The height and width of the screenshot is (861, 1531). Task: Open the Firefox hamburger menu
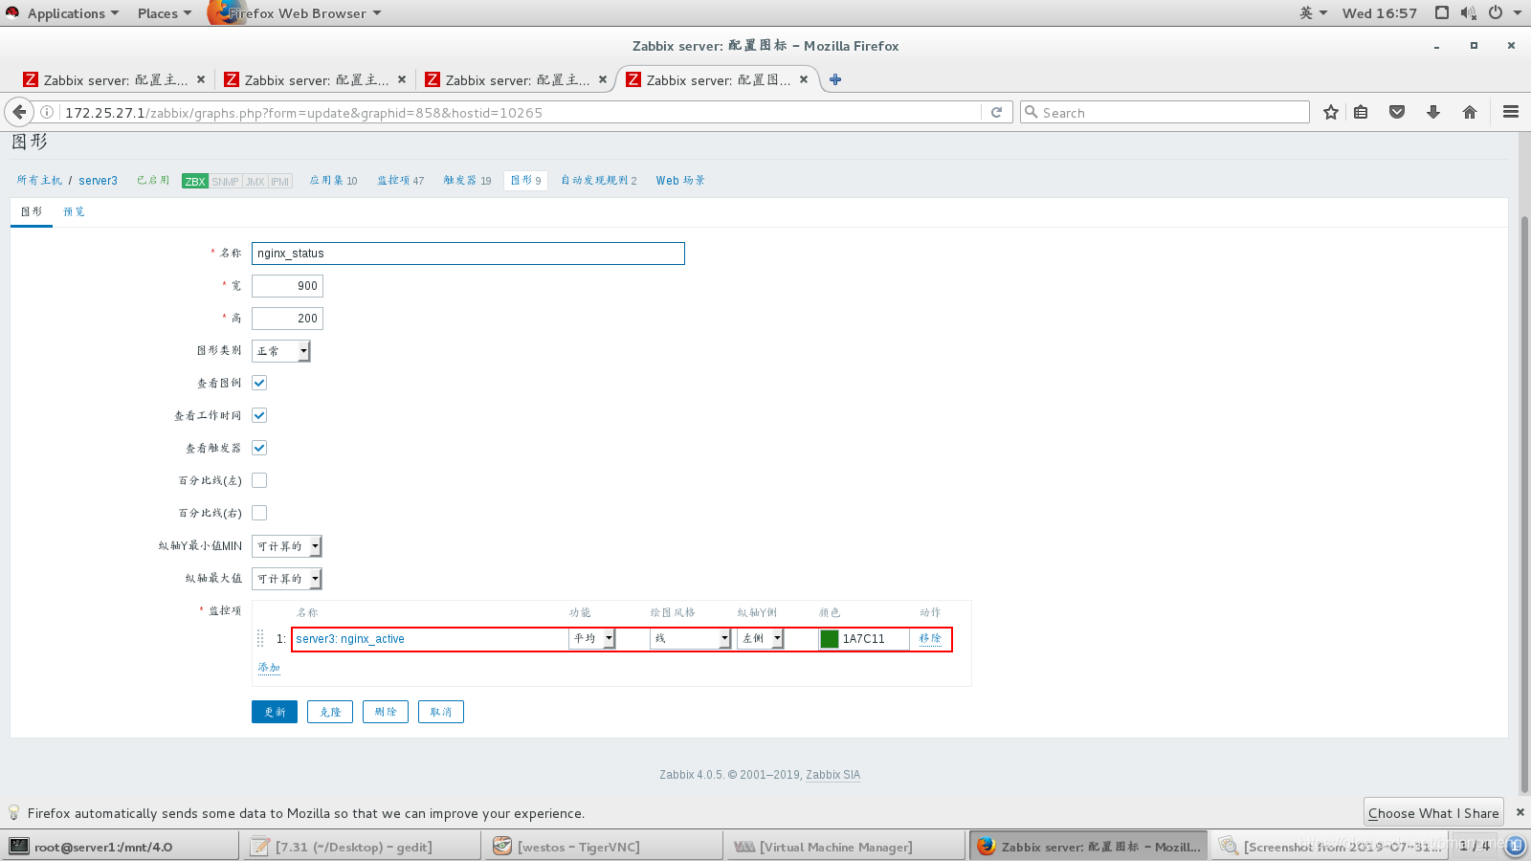1511,112
